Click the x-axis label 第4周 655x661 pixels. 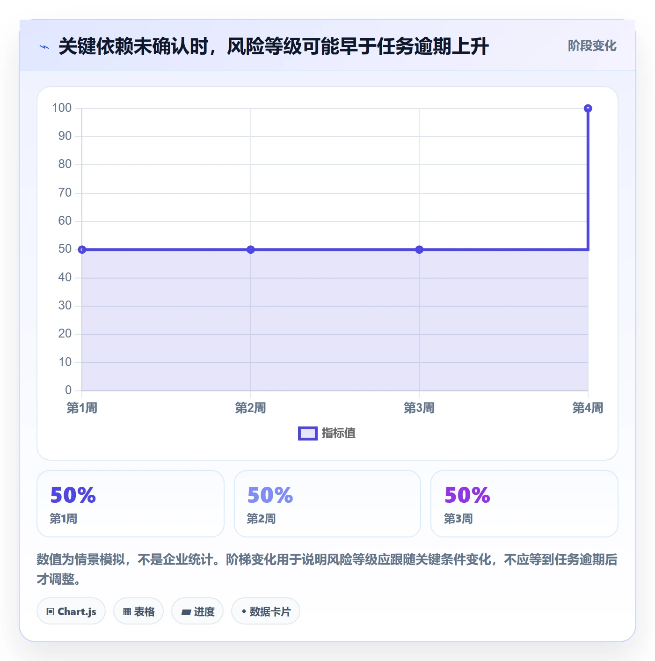[588, 408]
